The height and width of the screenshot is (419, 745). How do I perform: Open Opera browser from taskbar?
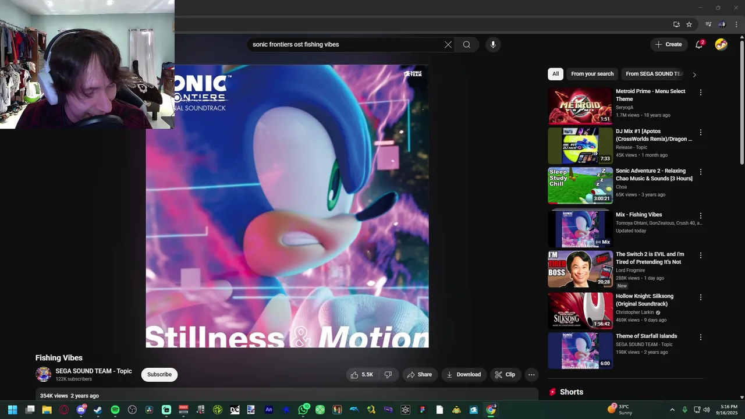click(x=64, y=410)
